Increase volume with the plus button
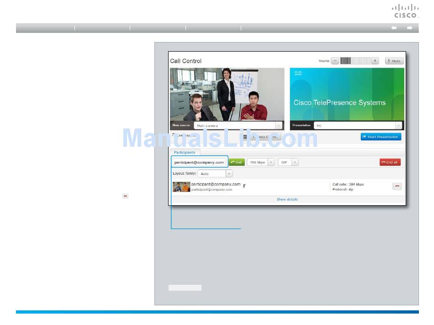Screen dimensions: 434x325 [375, 61]
